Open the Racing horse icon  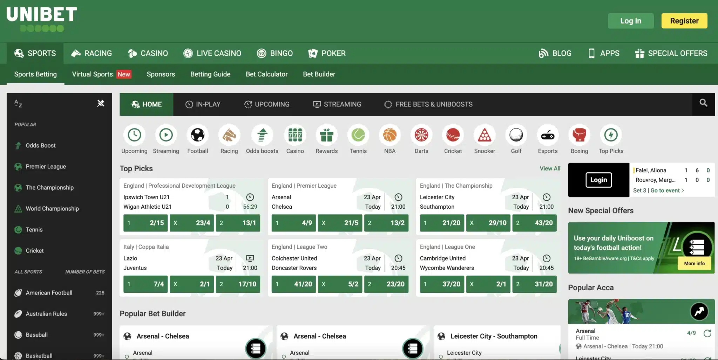229,135
